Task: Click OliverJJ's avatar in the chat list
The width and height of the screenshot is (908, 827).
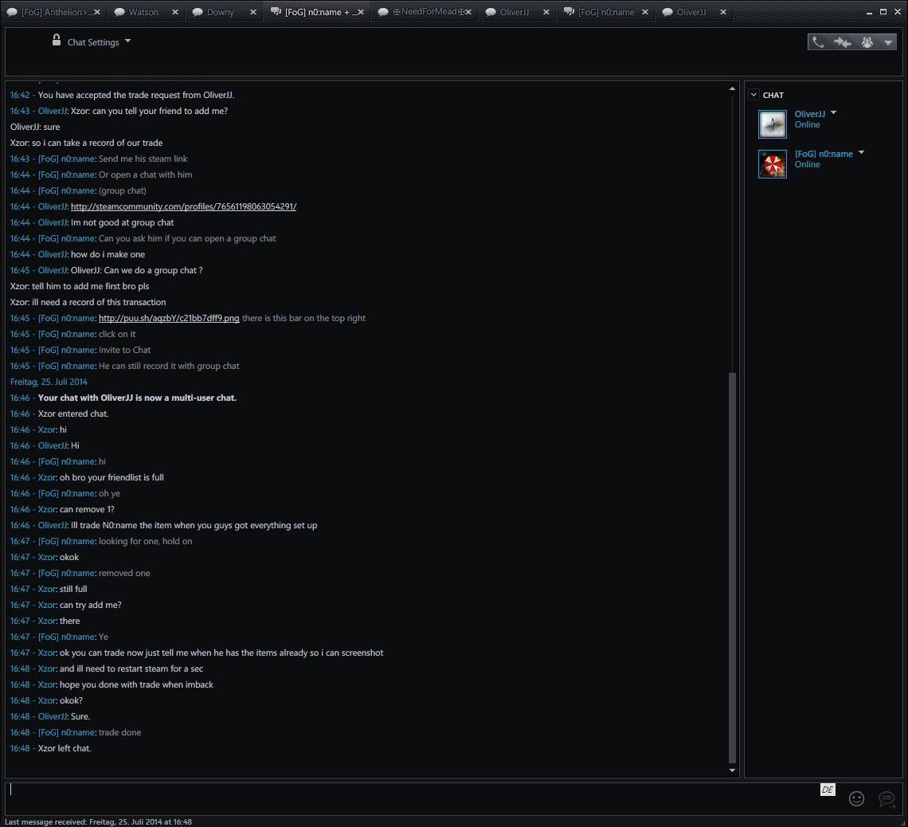Action: click(x=772, y=124)
